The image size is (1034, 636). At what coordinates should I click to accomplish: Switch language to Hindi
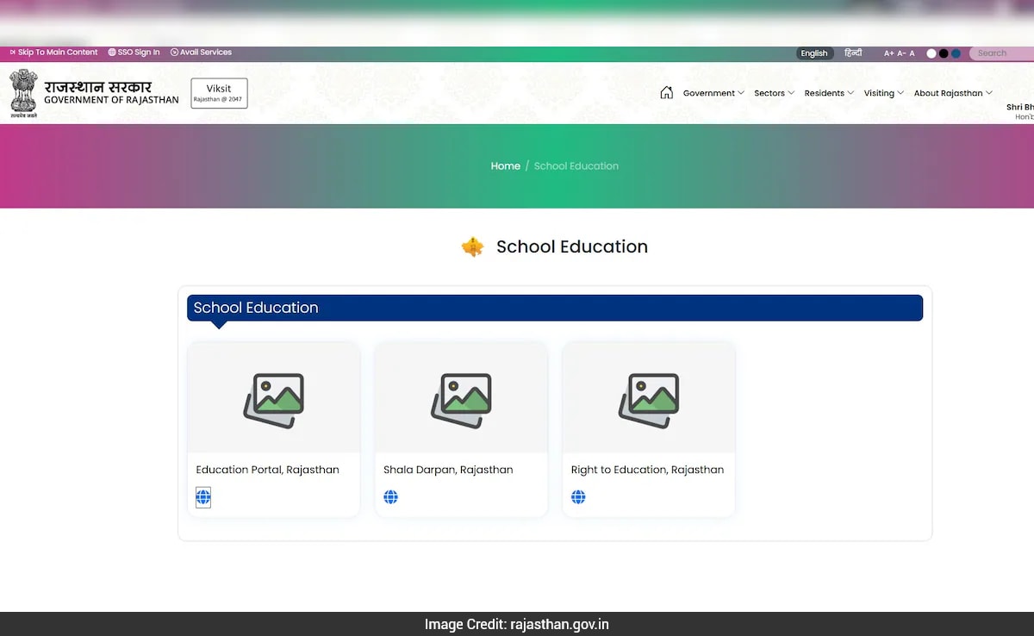[x=853, y=53]
